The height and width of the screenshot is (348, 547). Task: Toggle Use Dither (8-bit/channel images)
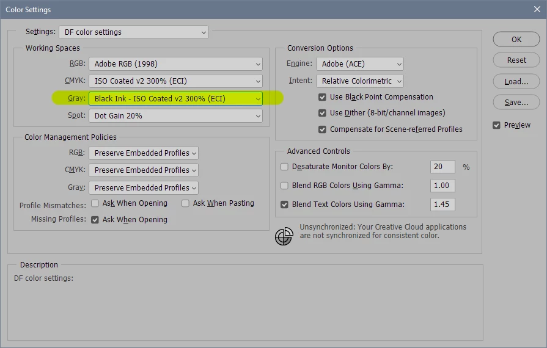click(x=322, y=113)
